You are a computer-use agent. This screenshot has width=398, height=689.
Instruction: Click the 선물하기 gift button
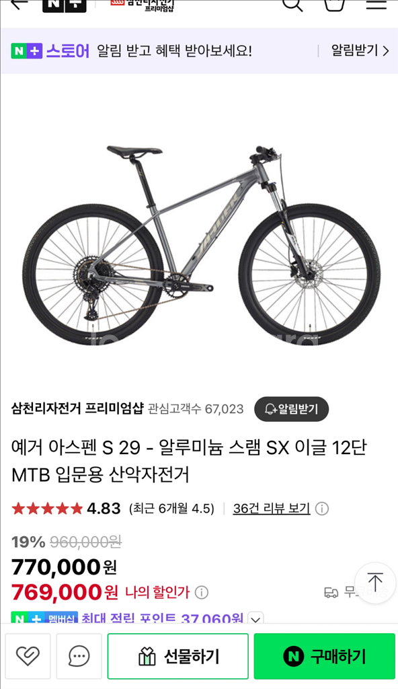pos(178,657)
